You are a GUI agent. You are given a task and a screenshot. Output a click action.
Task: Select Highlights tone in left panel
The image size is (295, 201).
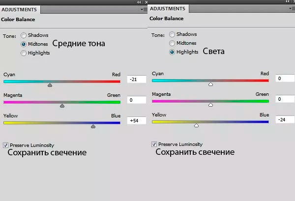tap(24, 53)
